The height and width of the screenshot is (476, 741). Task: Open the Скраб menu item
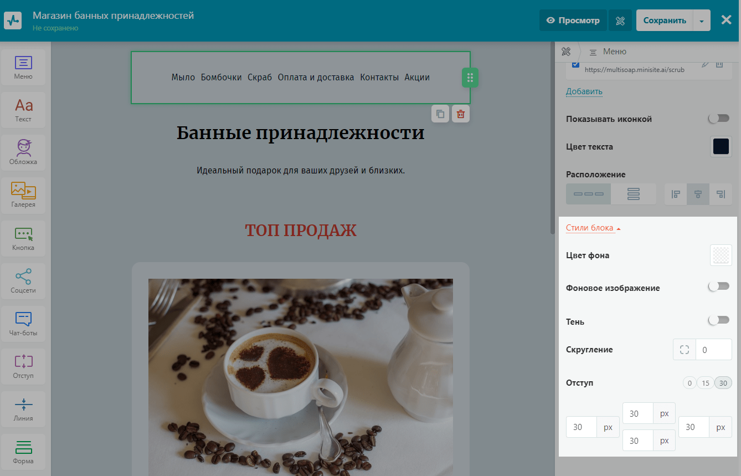[x=260, y=78]
